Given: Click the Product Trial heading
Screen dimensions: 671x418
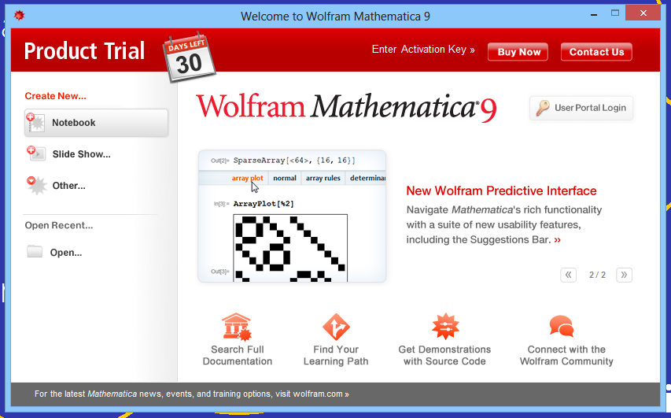Looking at the screenshot, I should tap(84, 51).
